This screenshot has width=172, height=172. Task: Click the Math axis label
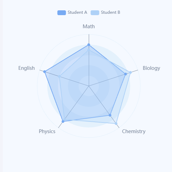pyautogui.click(x=89, y=26)
